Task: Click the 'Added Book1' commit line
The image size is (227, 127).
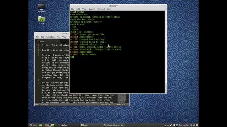Action: coord(81,52)
